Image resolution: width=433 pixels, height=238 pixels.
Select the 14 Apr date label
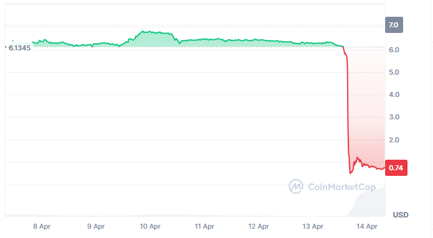[x=366, y=226]
